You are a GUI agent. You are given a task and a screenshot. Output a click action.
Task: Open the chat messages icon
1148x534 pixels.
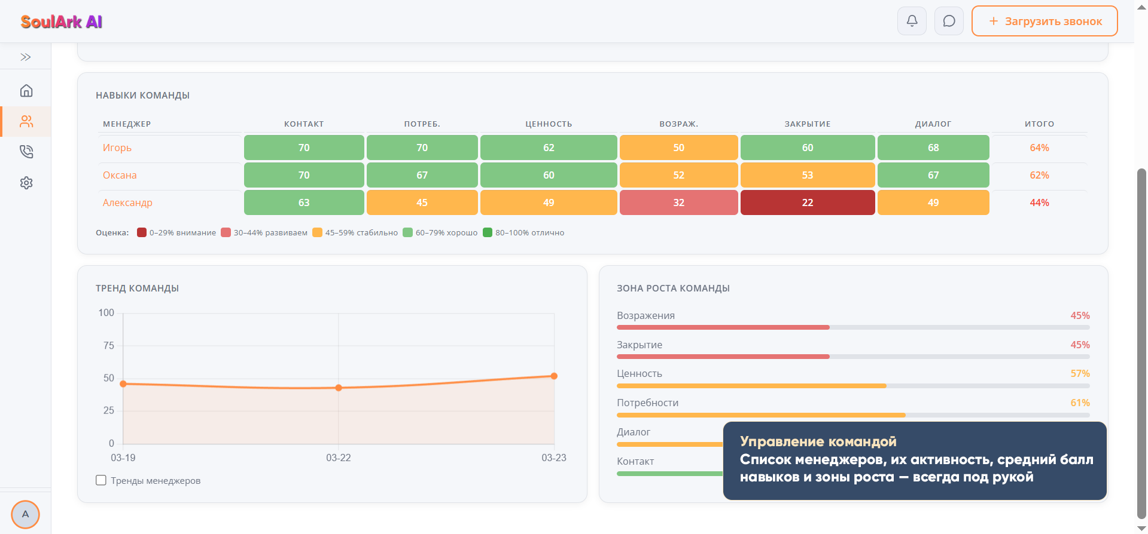click(x=949, y=21)
